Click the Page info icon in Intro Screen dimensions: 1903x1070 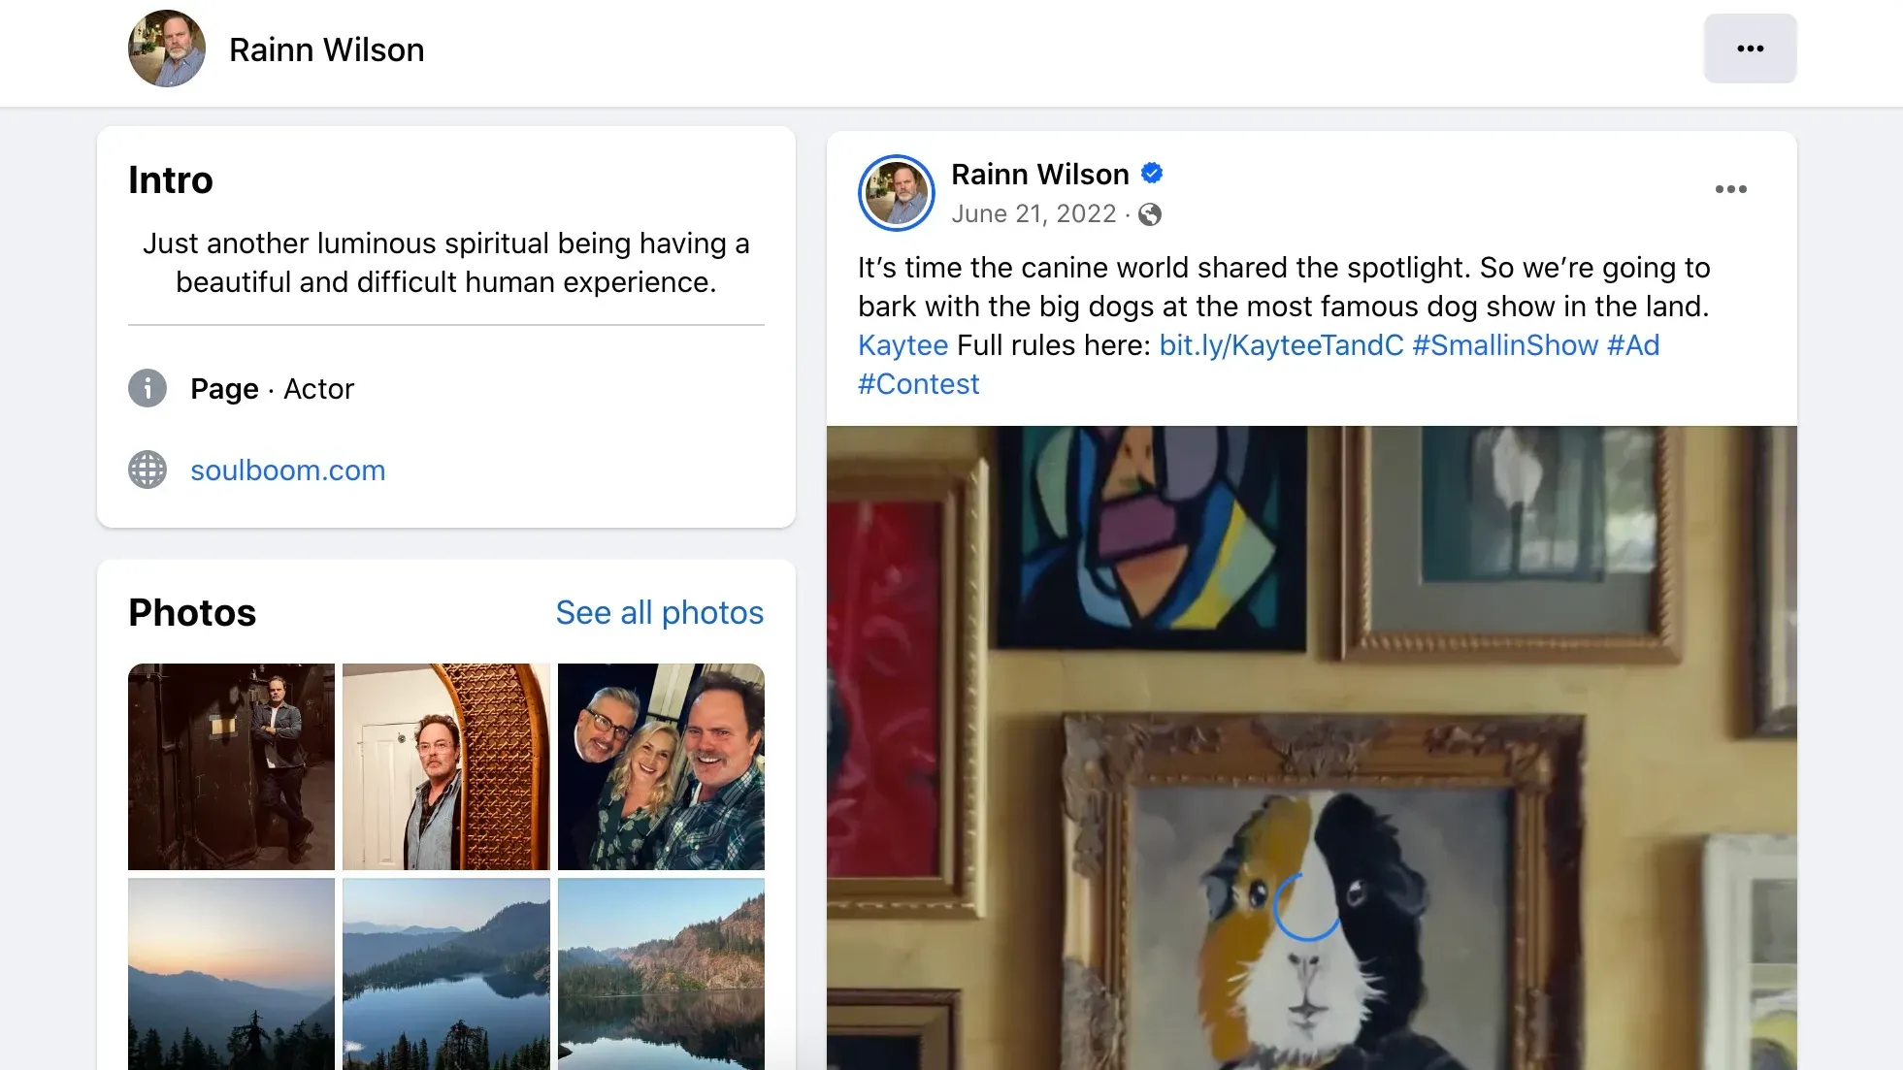[x=148, y=388]
